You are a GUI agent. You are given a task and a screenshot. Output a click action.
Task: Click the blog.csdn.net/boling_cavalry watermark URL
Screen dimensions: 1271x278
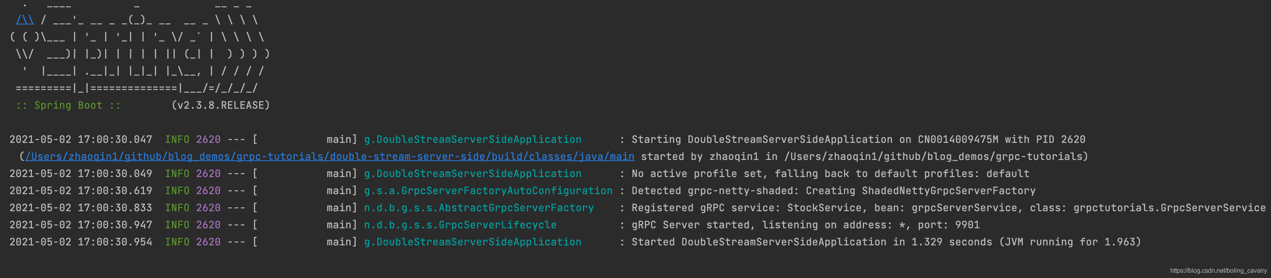click(x=1218, y=271)
